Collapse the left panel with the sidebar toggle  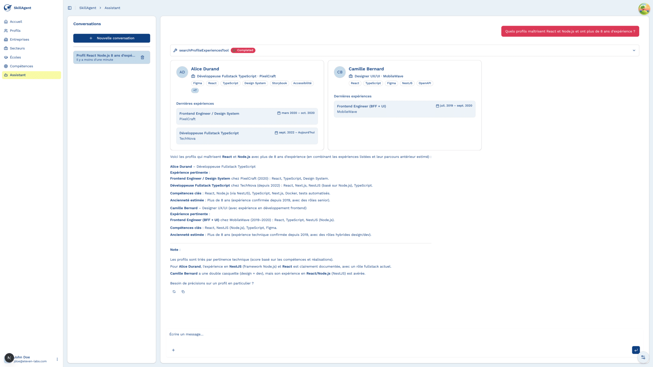point(70,8)
